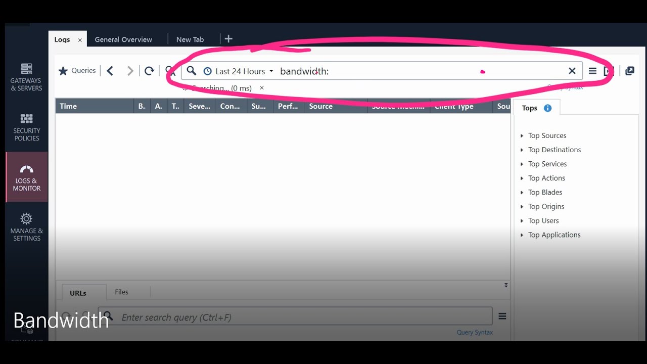Image resolution: width=647 pixels, height=364 pixels.
Task: Cancel the searching status with X
Action: tap(262, 88)
